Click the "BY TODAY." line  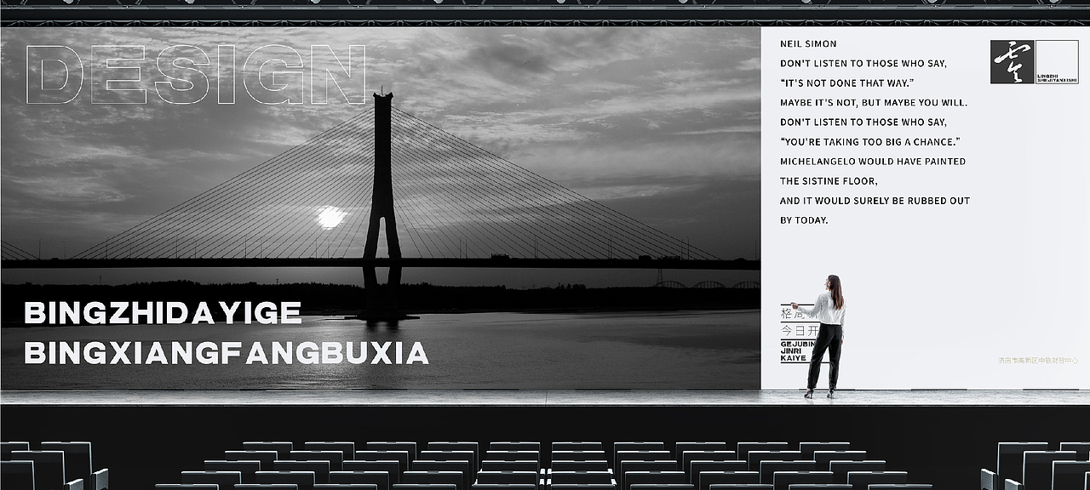pyautogui.click(x=804, y=220)
